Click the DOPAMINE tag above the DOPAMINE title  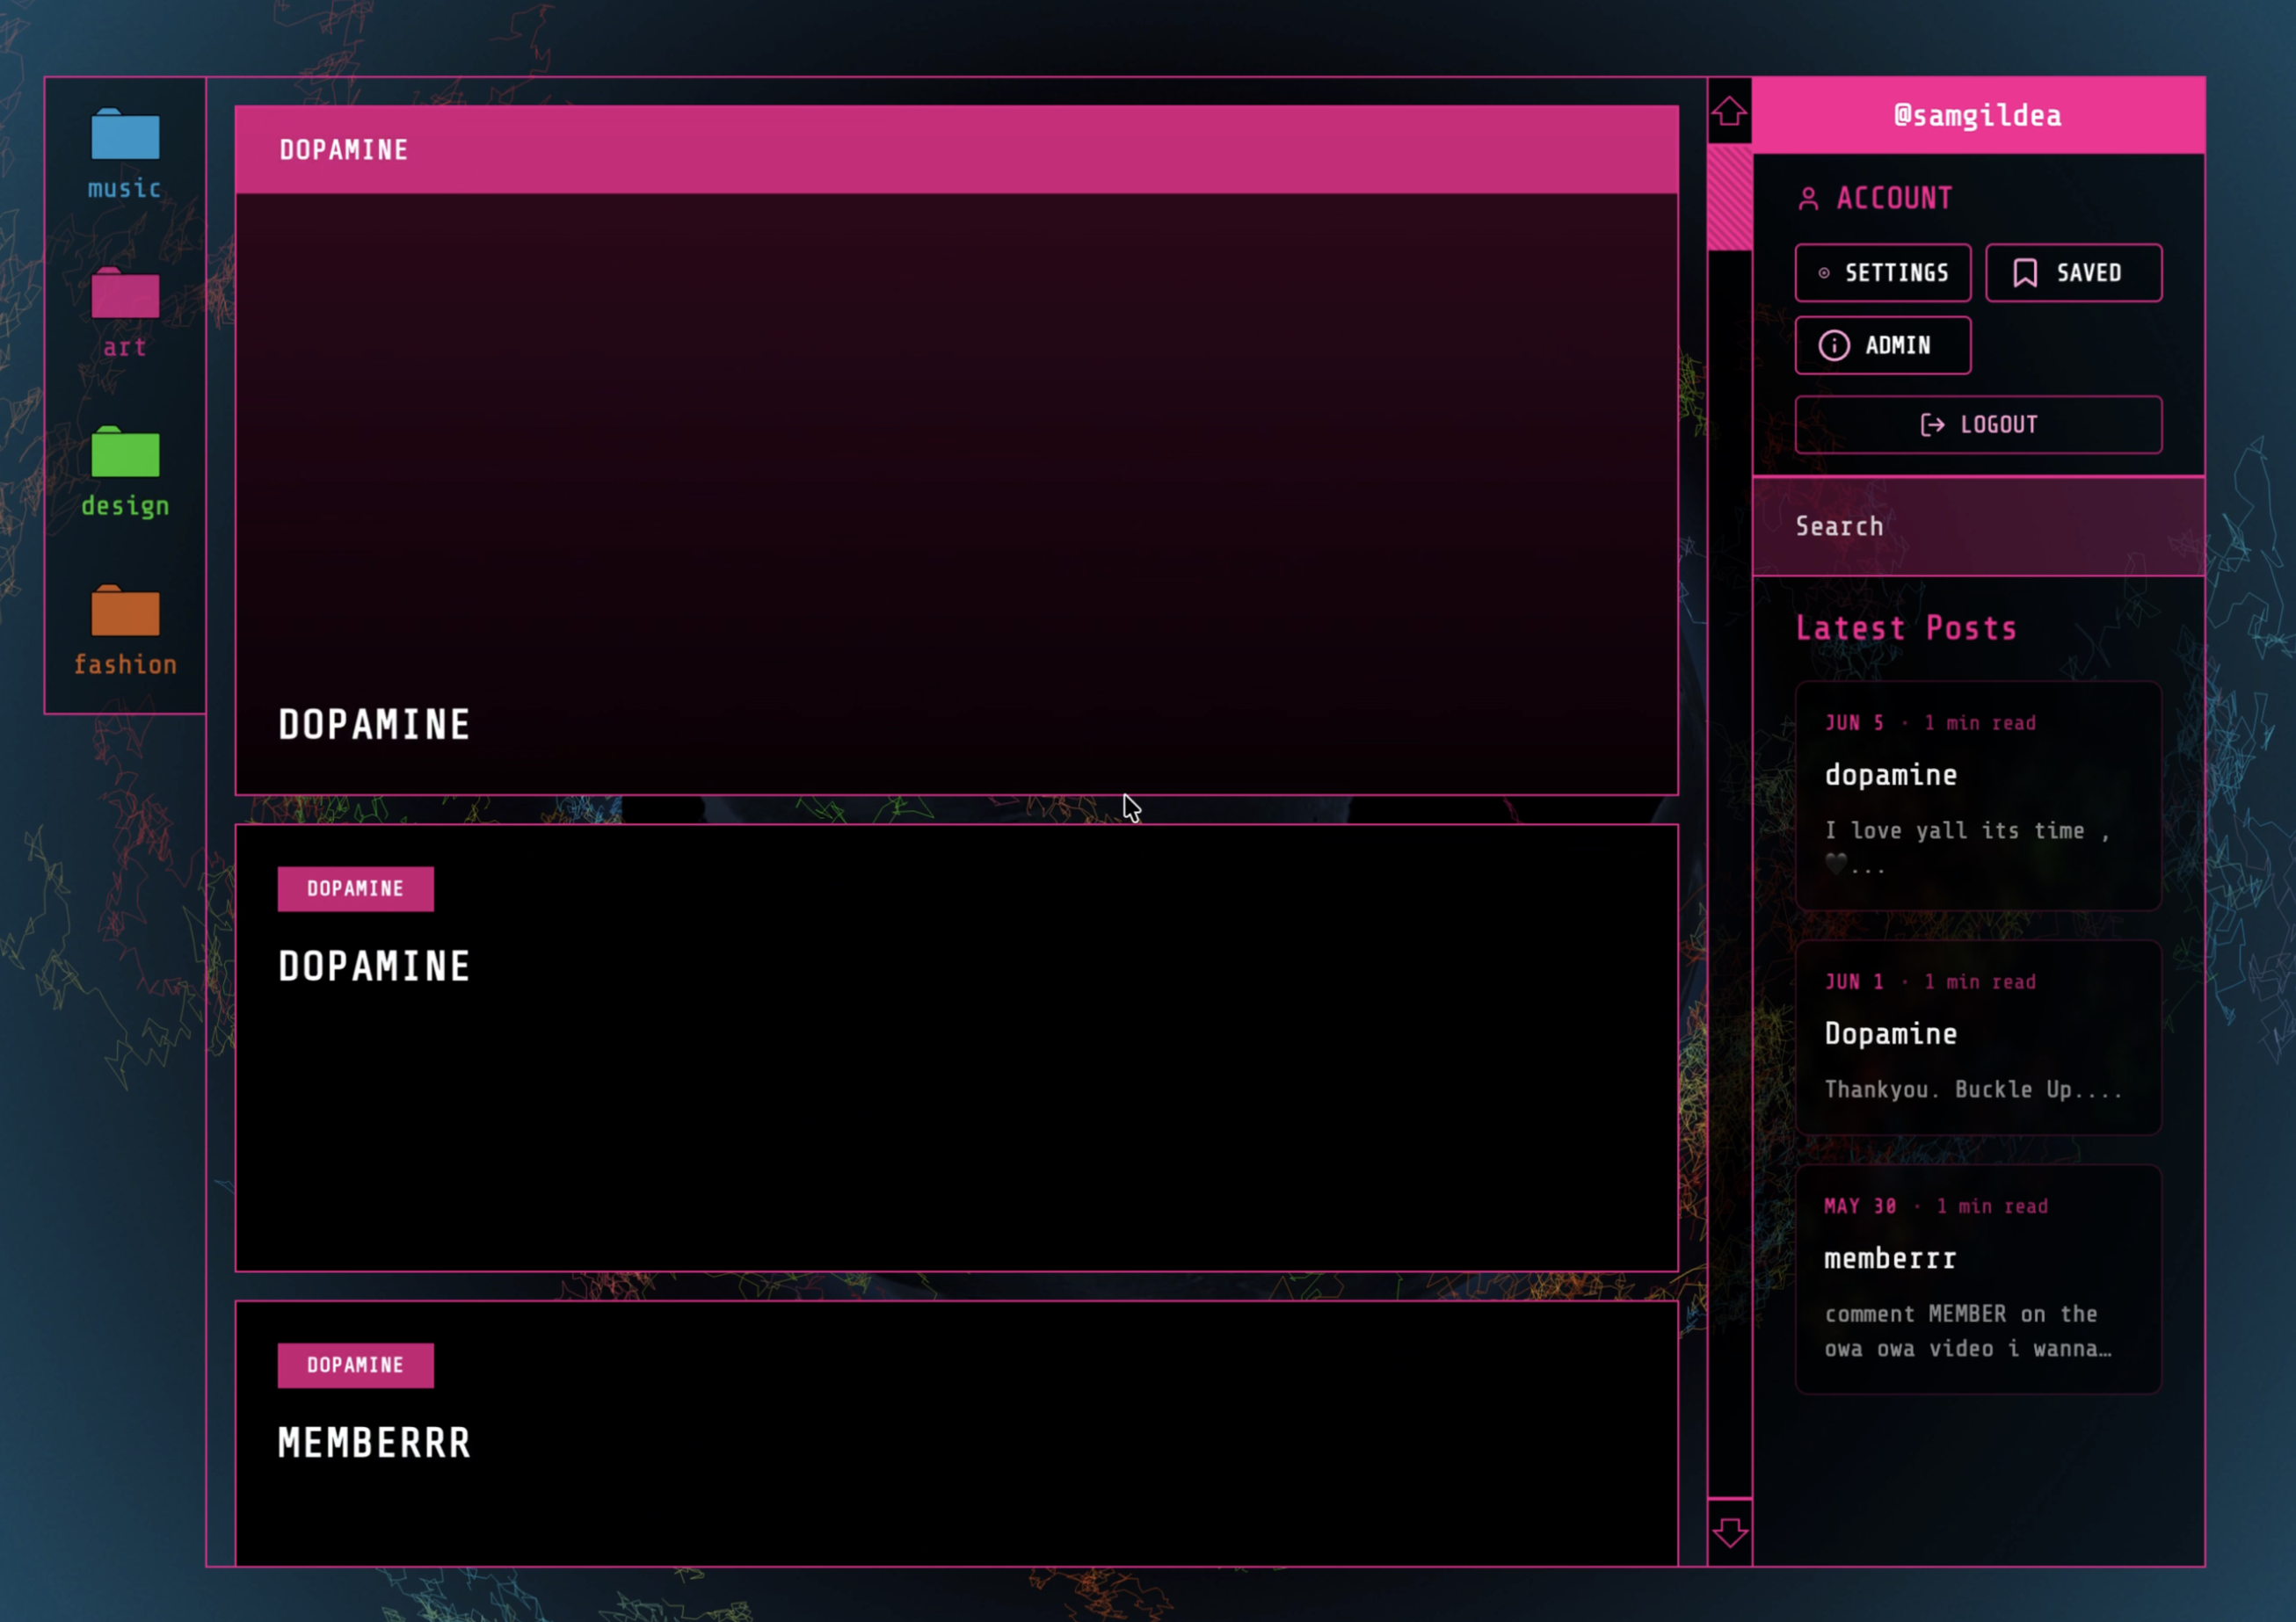coord(356,889)
